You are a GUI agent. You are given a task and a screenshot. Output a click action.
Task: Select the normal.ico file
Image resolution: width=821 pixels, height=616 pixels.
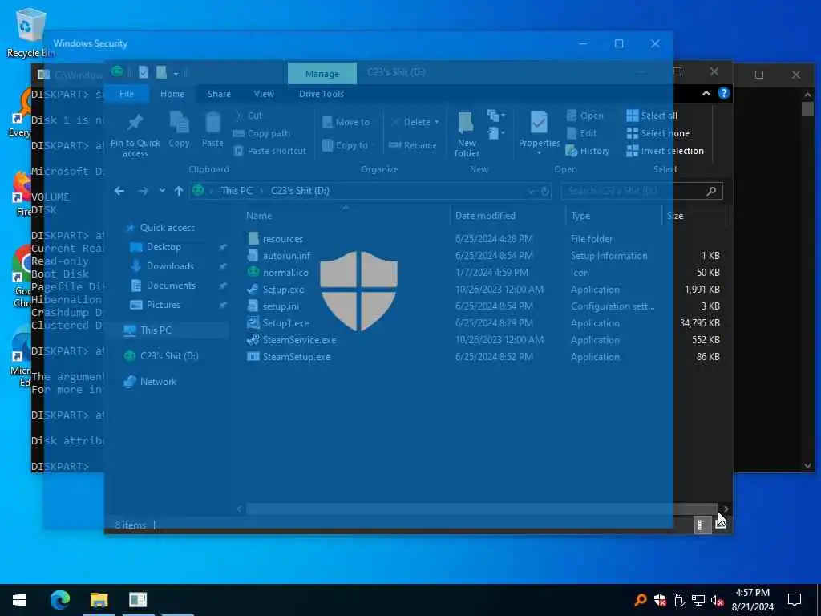(285, 273)
